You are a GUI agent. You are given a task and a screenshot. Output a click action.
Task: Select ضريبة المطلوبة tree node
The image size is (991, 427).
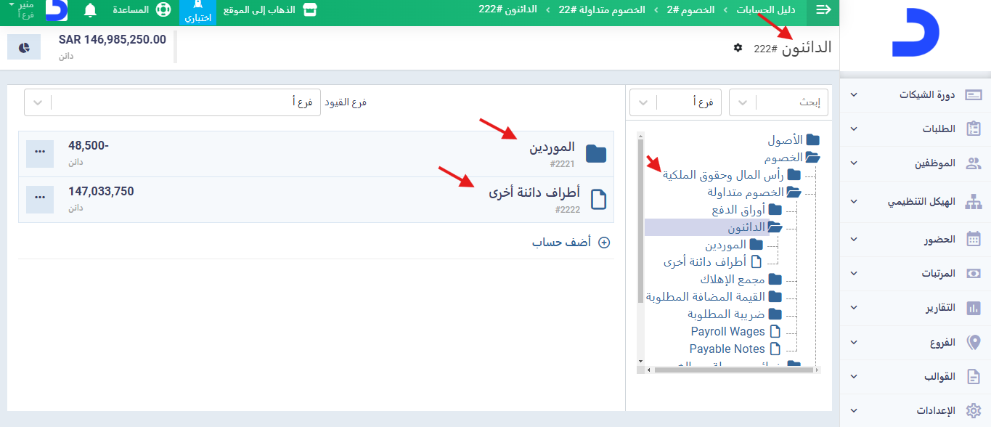pos(726,314)
